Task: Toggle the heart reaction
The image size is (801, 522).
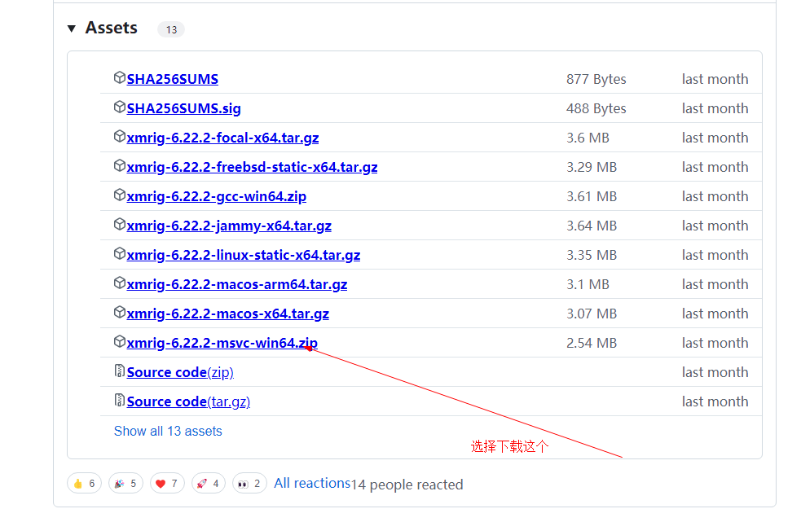Action: [166, 483]
